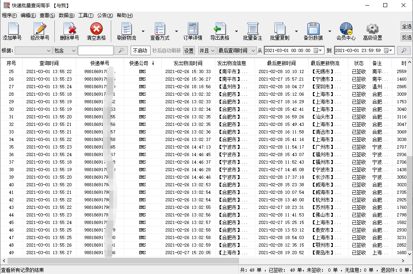
Task: Open 订单详情 order details
Action: coord(193,31)
